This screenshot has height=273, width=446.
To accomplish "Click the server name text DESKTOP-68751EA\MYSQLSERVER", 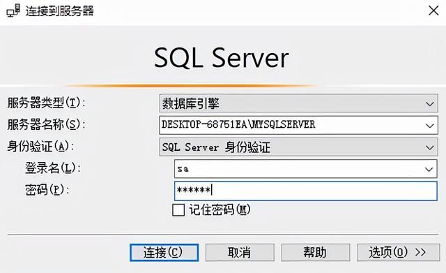I will point(238,124).
